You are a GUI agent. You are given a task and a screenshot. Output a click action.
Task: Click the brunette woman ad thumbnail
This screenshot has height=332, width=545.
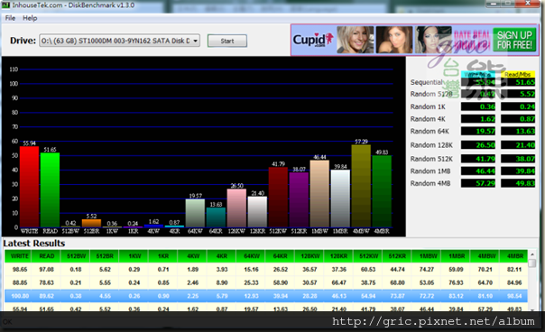click(x=394, y=40)
